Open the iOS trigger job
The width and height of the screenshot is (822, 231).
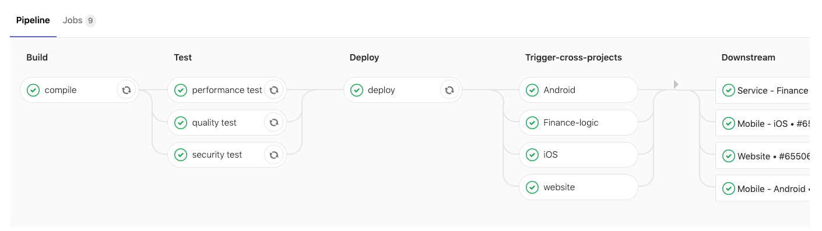578,155
